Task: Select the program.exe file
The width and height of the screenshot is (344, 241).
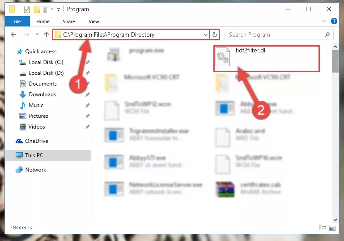Action: [x=146, y=51]
